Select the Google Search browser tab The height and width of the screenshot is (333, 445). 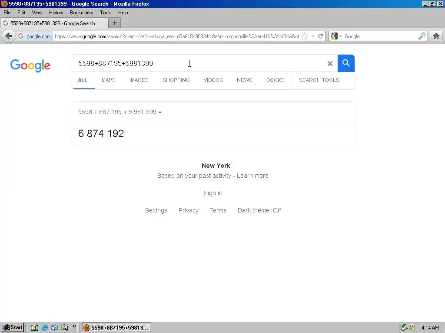(x=54, y=23)
